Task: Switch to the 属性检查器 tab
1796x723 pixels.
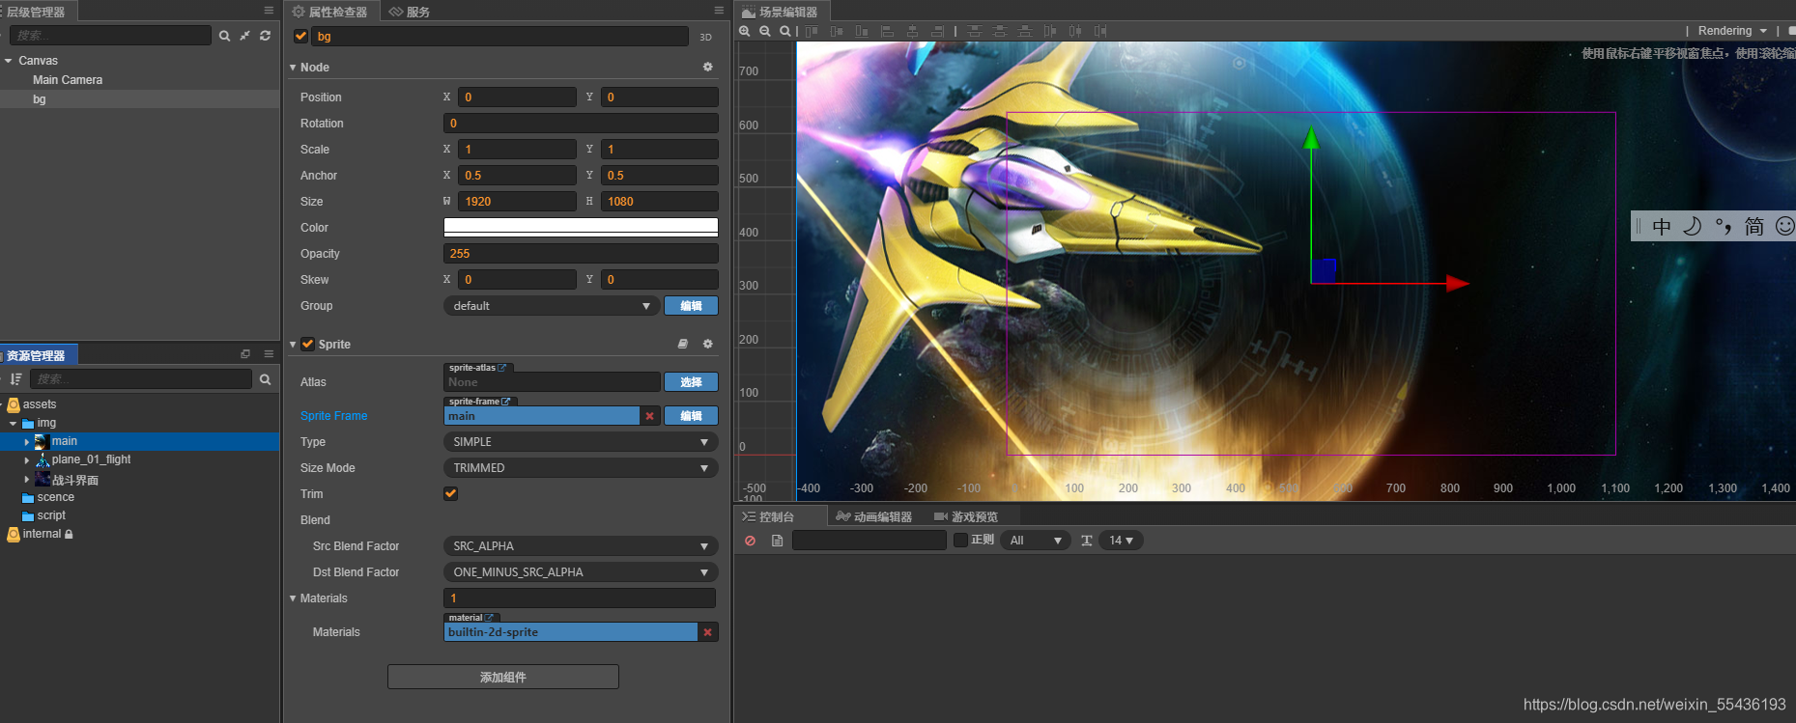Action: (330, 12)
